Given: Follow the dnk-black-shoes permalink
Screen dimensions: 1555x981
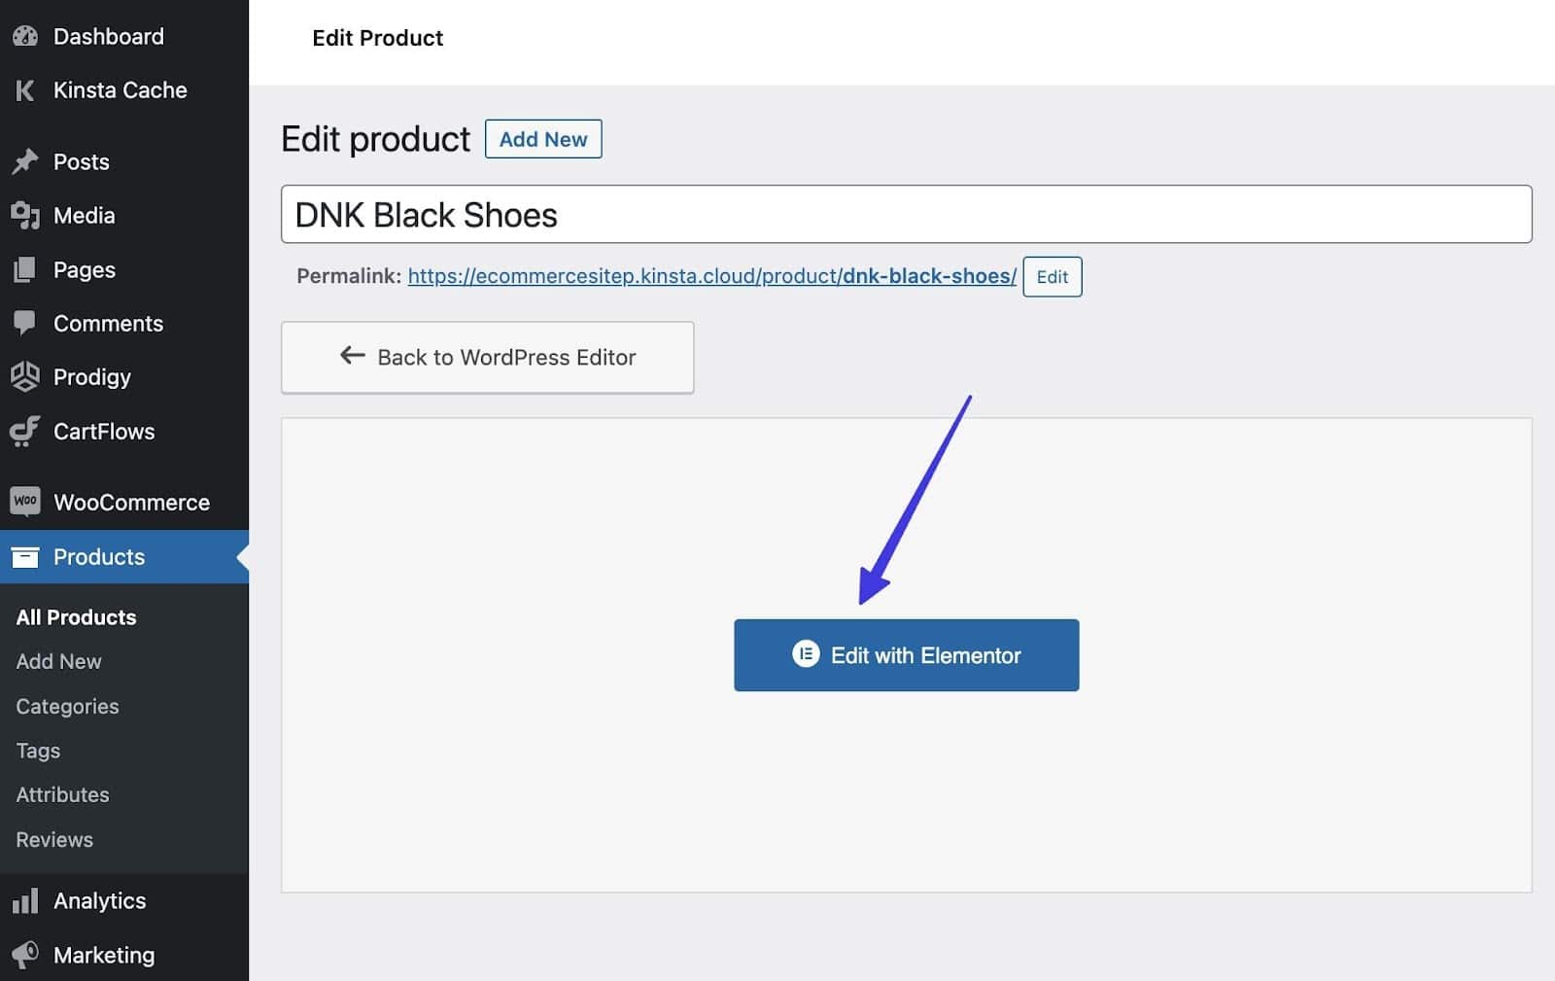Looking at the screenshot, I should pos(711,276).
